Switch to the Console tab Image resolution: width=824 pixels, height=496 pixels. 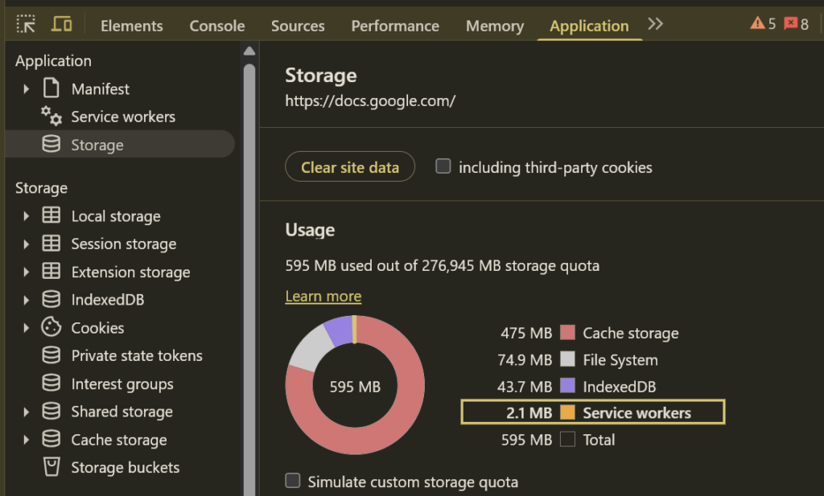coord(216,26)
